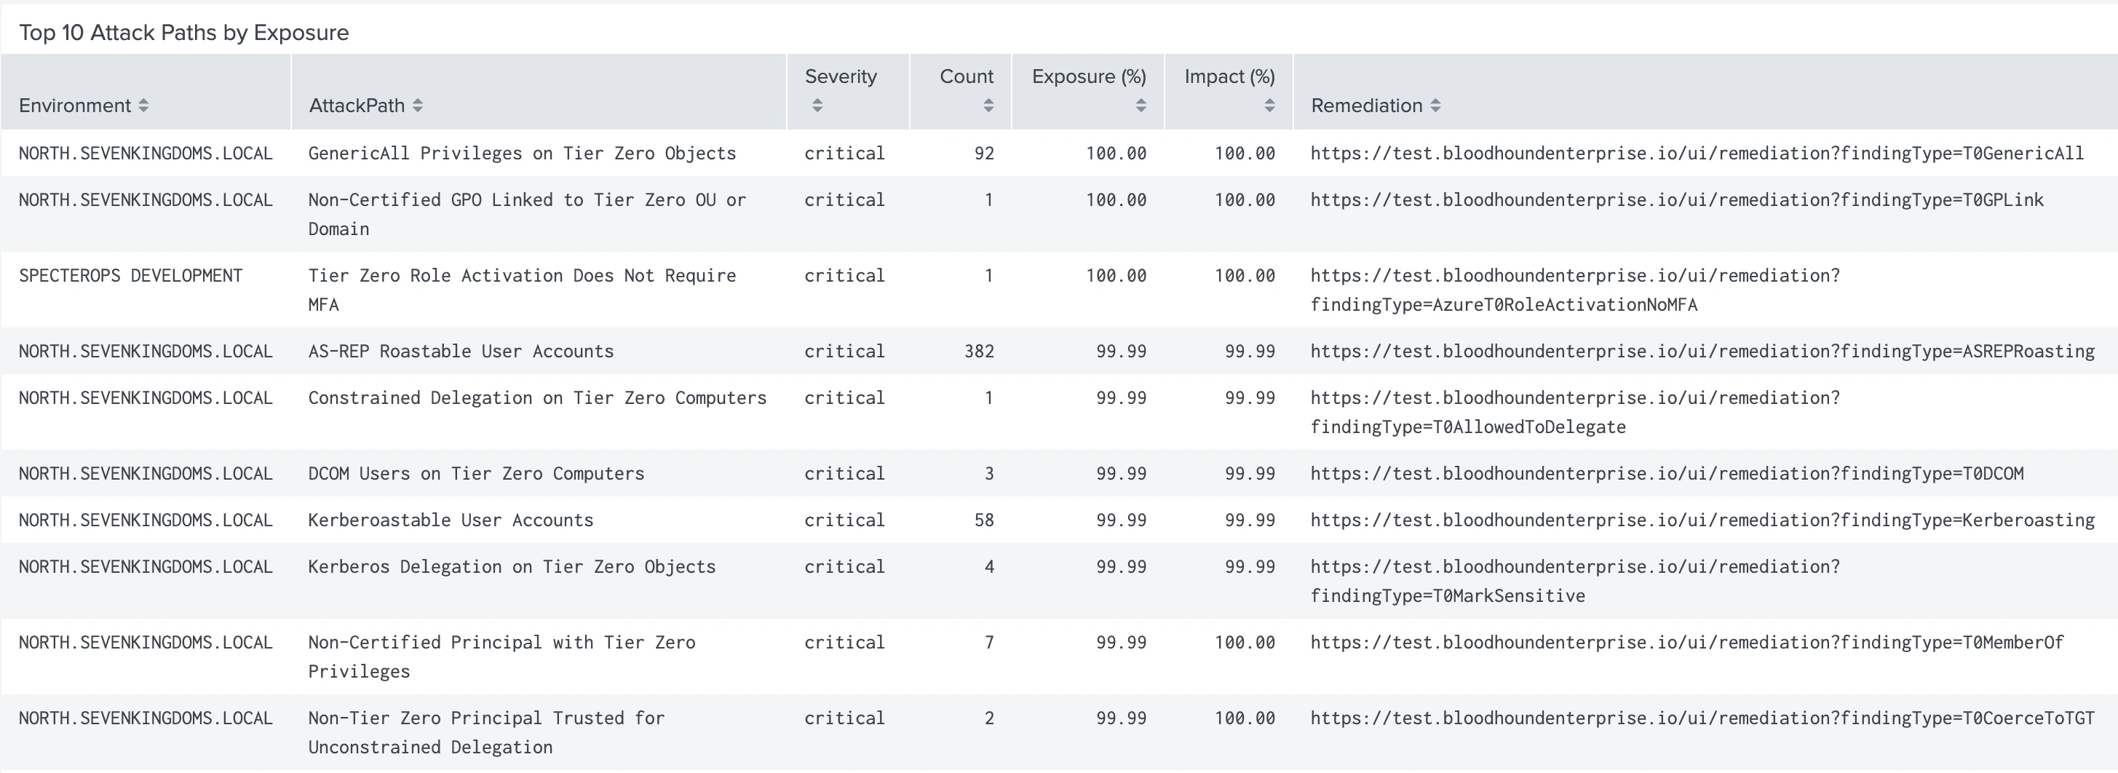Click count 3 in the DCOM Users row

(989, 474)
